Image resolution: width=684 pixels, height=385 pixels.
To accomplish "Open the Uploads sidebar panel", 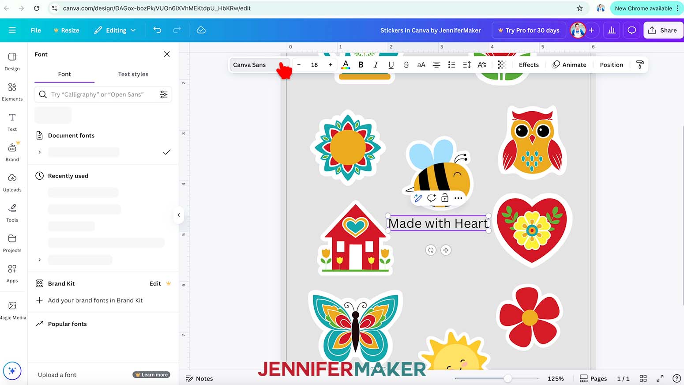I will click(12, 182).
